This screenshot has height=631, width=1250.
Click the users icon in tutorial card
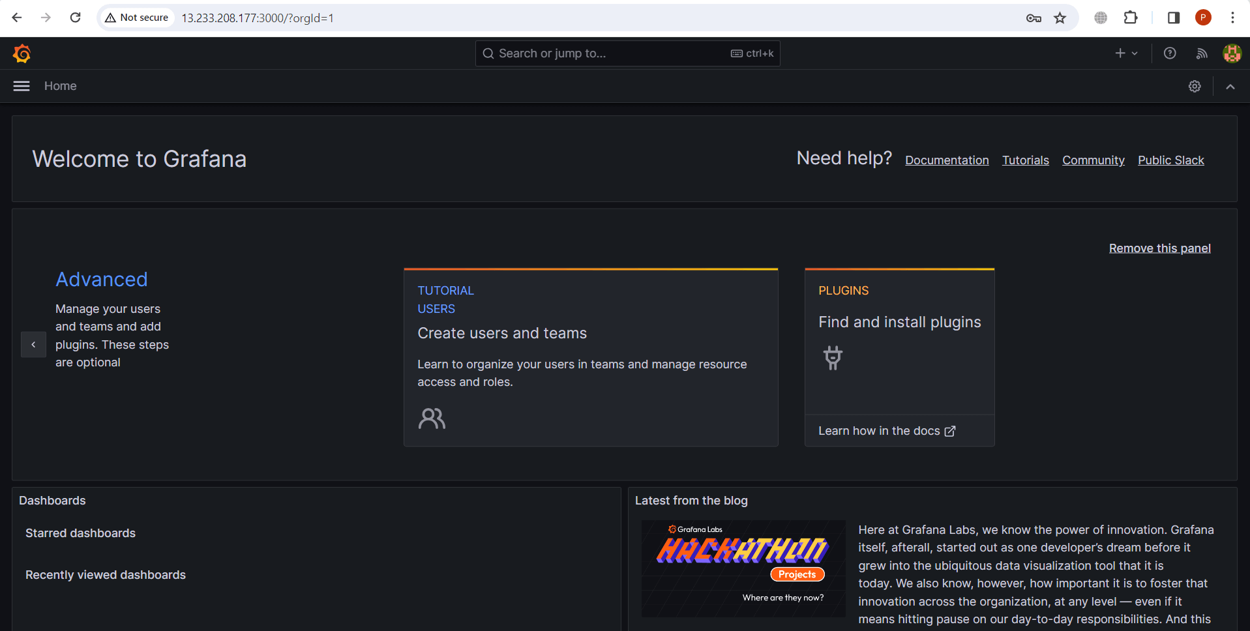[432, 418]
